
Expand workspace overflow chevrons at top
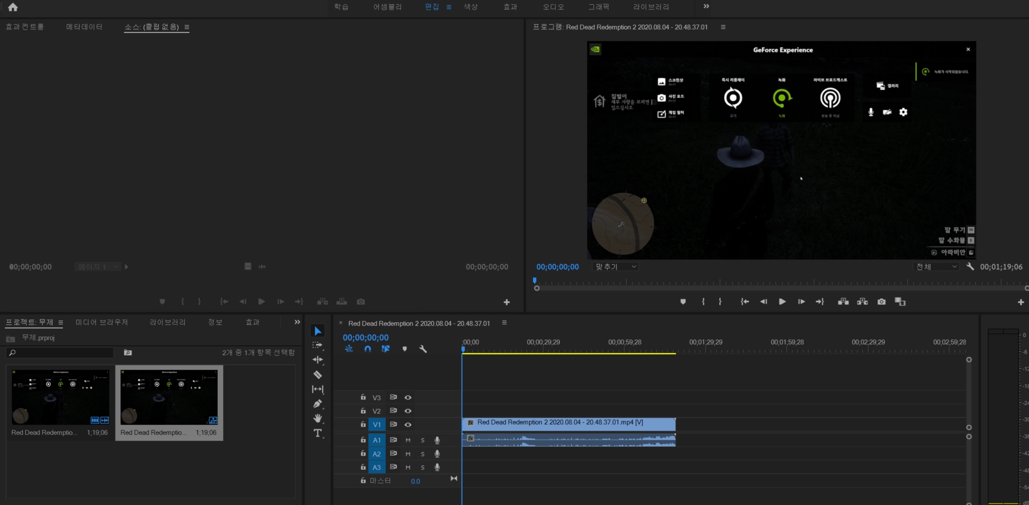tap(706, 6)
